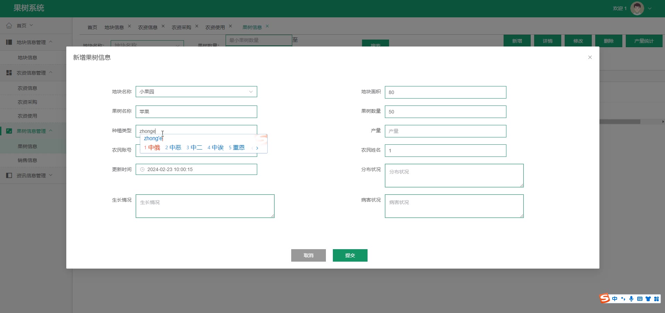Toggle IME punctuation mode icon
Viewport: 665px width, 313px height.
pyautogui.click(x=623, y=299)
